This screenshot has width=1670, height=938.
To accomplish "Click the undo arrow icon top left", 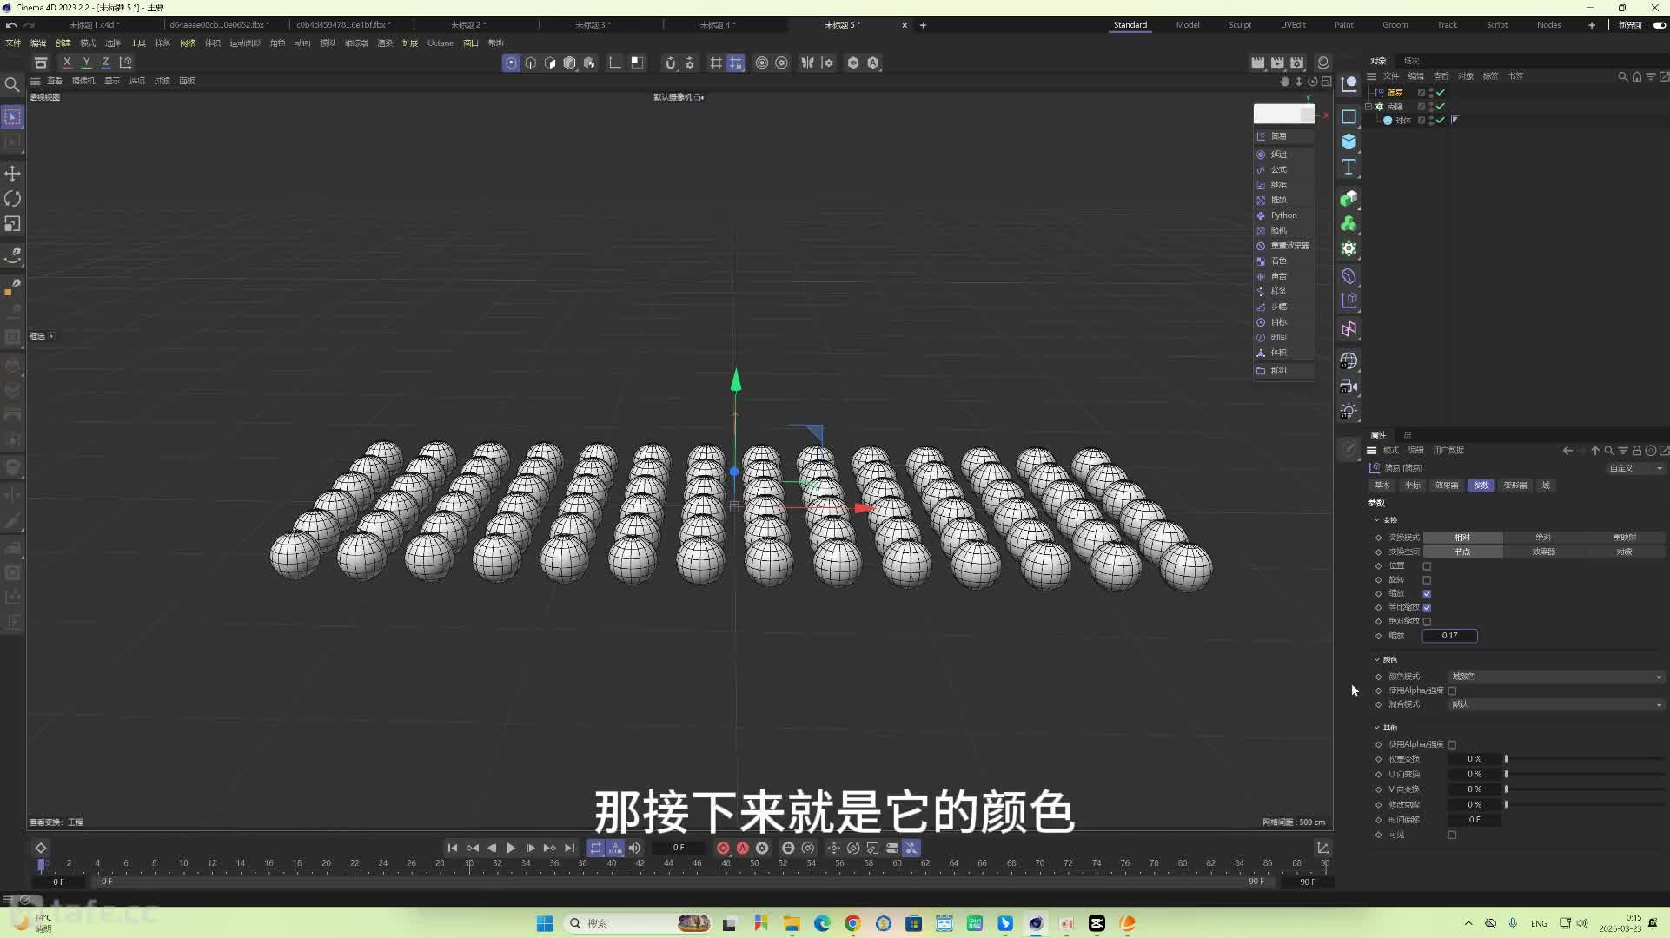I will tap(11, 25).
